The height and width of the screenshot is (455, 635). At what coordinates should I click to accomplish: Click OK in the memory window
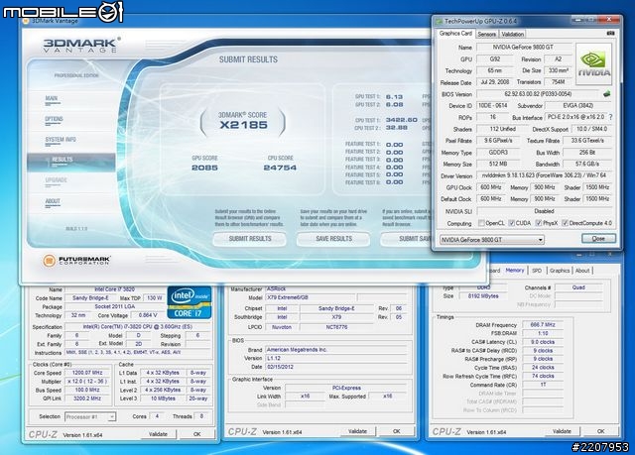[600, 431]
